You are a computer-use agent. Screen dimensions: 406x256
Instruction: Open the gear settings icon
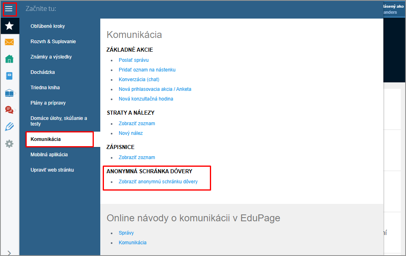[x=9, y=143]
